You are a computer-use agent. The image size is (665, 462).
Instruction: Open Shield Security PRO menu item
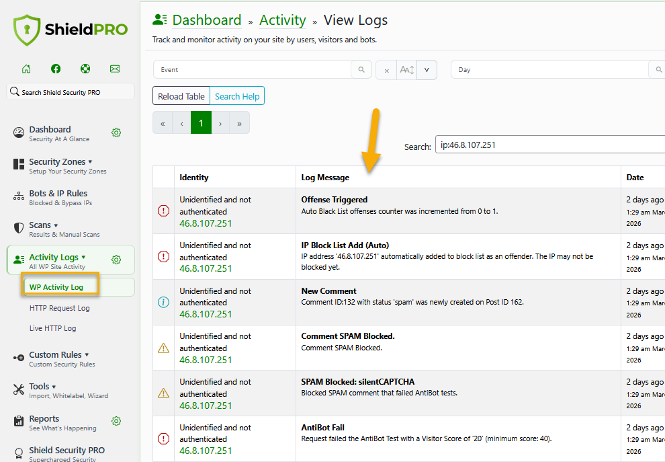click(x=66, y=453)
